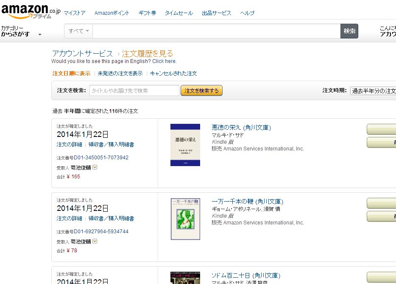Open 出品サービス in the top navigation
Image resolution: width=396 pixels, height=284 pixels.
point(216,13)
